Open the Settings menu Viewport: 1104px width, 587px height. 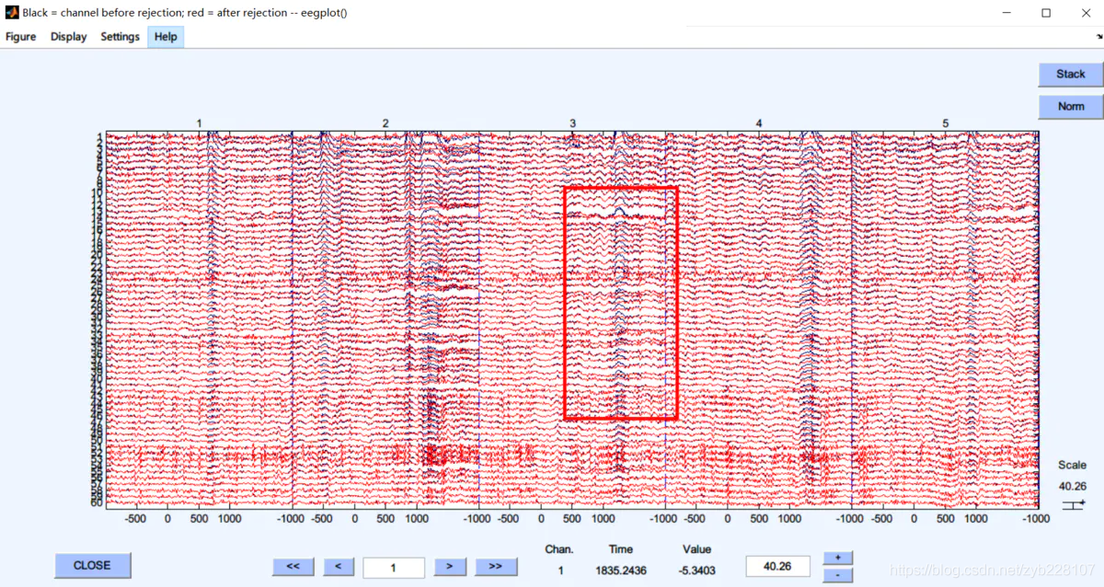(x=120, y=37)
